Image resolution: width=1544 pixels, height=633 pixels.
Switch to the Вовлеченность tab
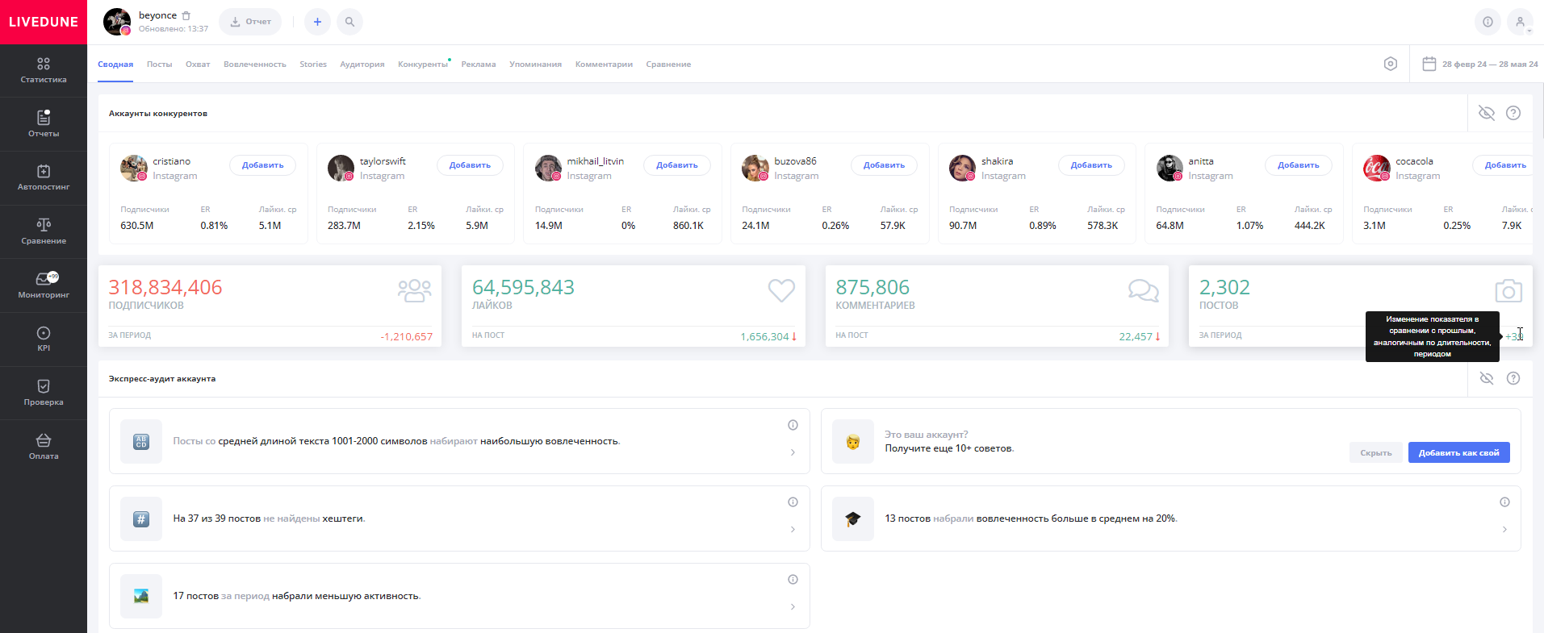(x=254, y=65)
